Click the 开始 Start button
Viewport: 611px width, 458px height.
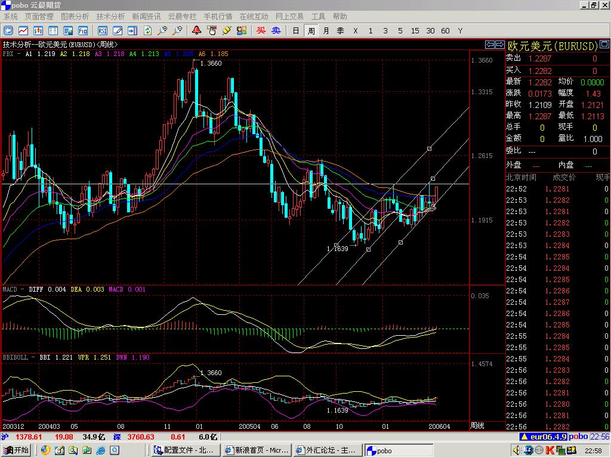click(x=16, y=450)
